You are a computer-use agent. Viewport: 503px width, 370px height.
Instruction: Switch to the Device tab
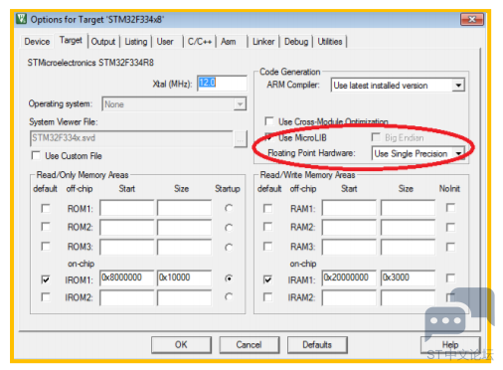(x=37, y=42)
